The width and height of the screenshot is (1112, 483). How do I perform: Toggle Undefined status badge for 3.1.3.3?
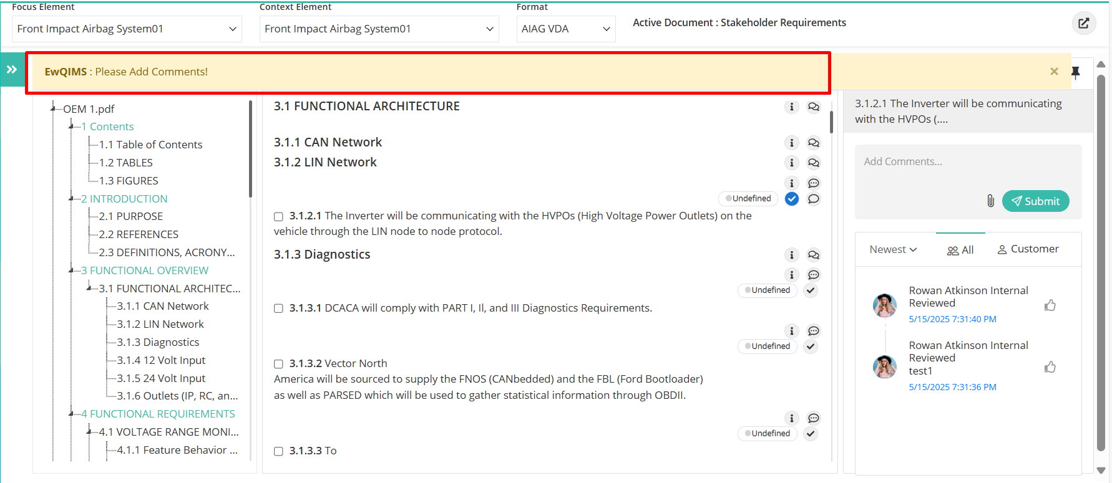pos(768,434)
